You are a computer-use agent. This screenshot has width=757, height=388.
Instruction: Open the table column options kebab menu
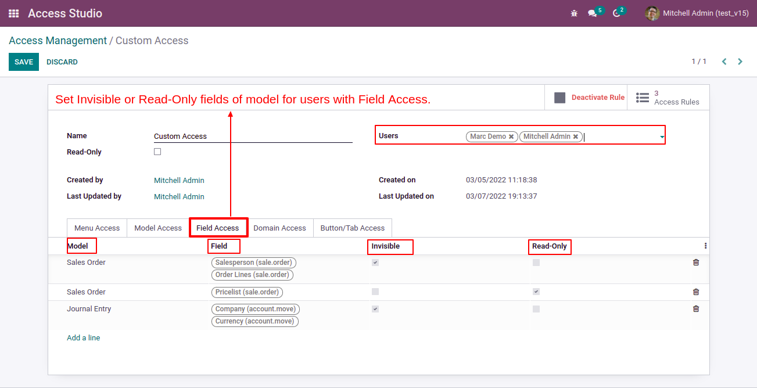coord(705,246)
